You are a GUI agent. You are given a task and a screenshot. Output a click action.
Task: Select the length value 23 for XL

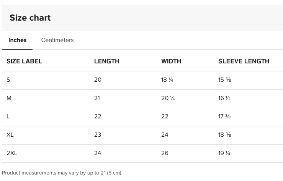coord(98,135)
